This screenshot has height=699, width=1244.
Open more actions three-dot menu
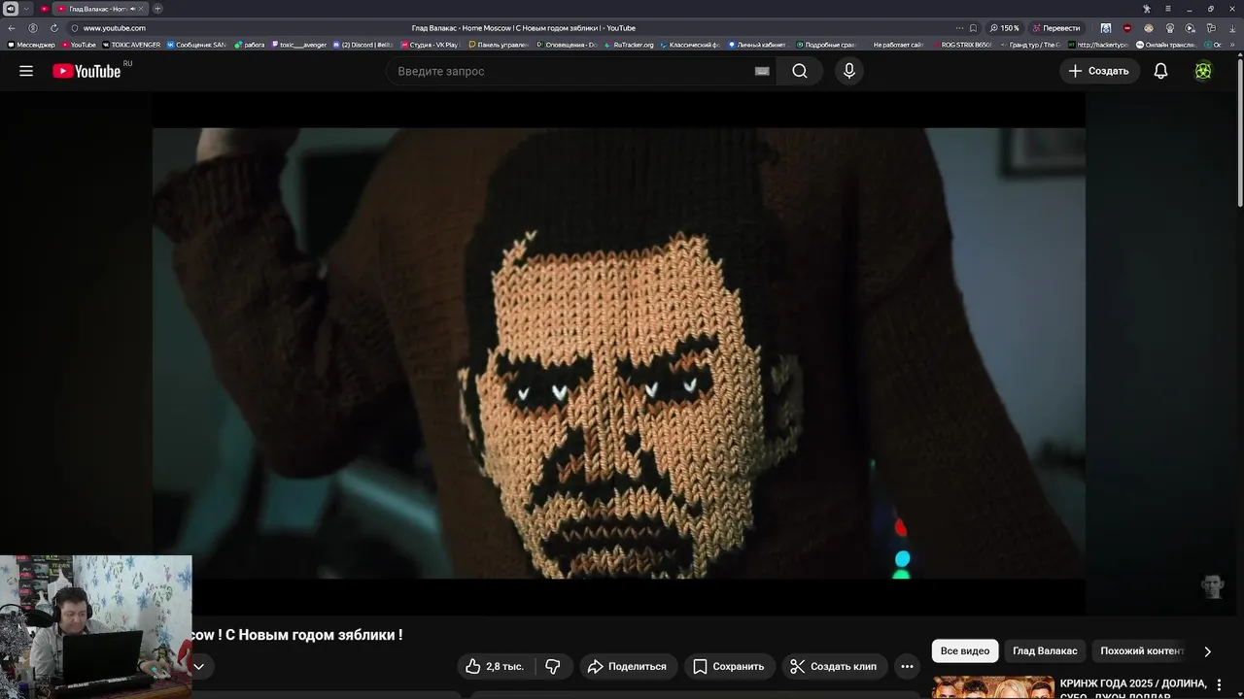pyautogui.click(x=907, y=666)
